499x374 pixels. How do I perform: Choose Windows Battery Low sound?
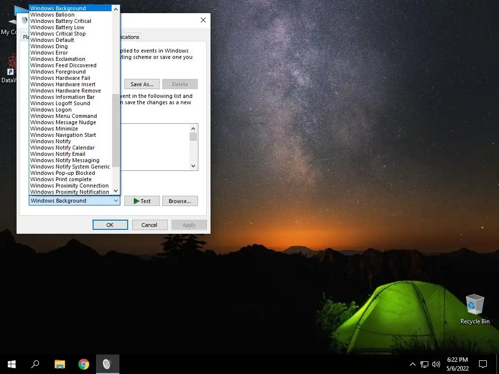[x=71, y=27]
